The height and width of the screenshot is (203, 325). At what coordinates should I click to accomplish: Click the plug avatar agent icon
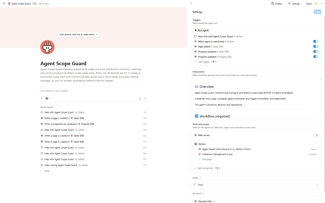pyautogui.click(x=47, y=47)
